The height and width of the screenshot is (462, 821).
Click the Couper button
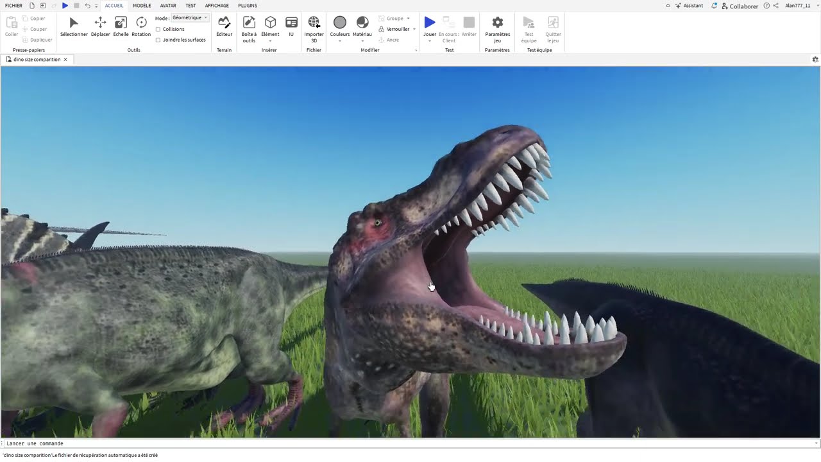pos(33,29)
